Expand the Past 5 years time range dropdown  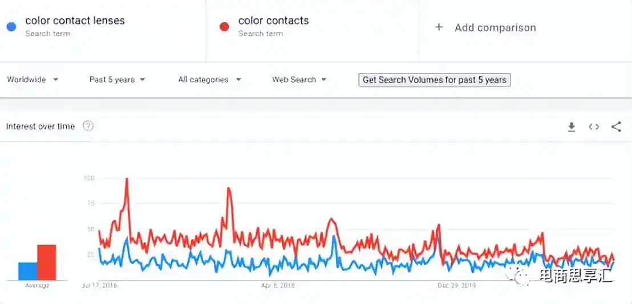tap(117, 80)
